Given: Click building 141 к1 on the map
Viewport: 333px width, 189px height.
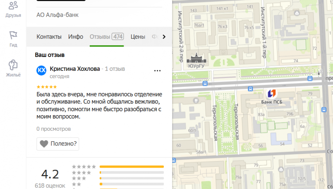Looking at the screenshot, I should pyautogui.click(x=222, y=9).
